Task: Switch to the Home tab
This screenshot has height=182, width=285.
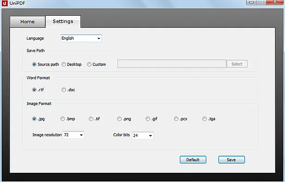Action: (27, 22)
